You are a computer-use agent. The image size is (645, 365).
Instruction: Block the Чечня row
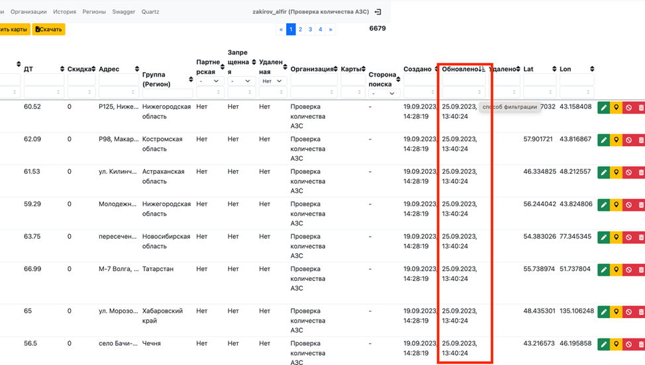(x=628, y=345)
